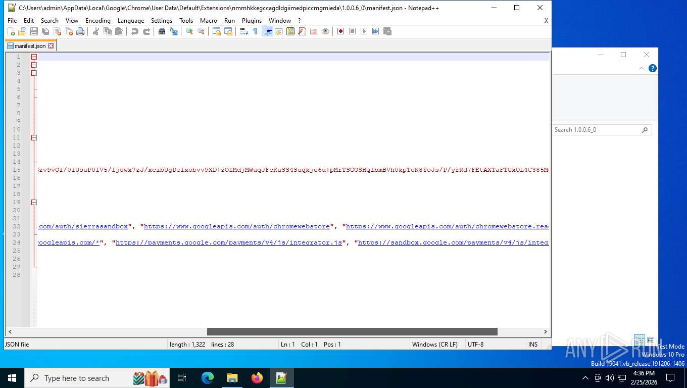Toggle word wrap in the toolbar
Screen dimensions: 687x388
pyautogui.click(x=243, y=31)
